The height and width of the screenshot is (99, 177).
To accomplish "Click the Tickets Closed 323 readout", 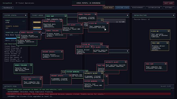I will pyautogui.click(x=15, y=27).
